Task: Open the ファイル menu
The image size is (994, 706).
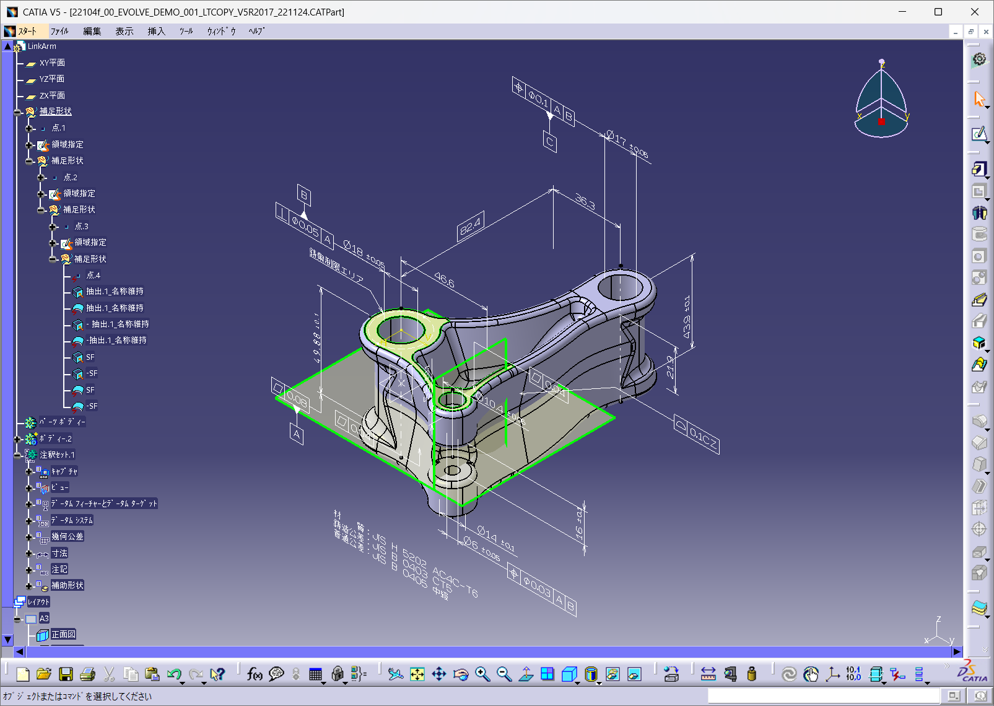Action: (59, 31)
